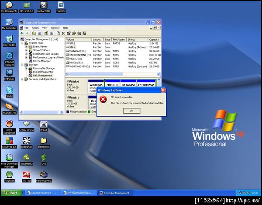Open the View menu
Screen dimensions: 262x205
(45, 28)
